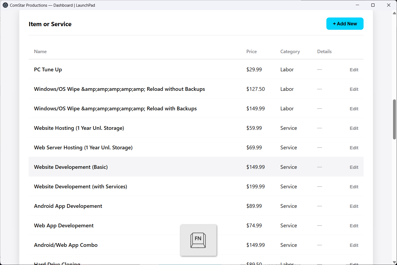The image size is (397, 265).
Task: Edit Website Developement (with Services)
Action: [354, 187]
